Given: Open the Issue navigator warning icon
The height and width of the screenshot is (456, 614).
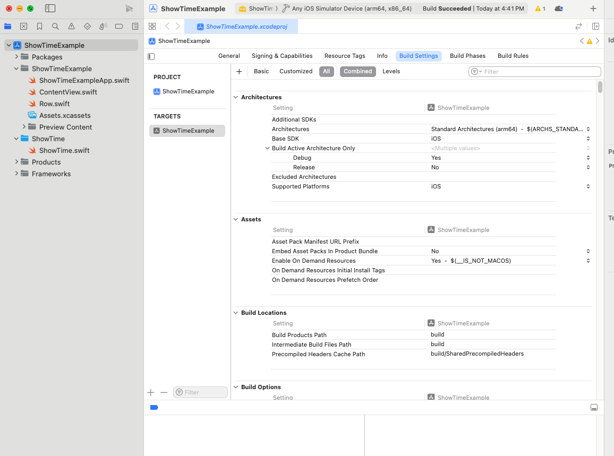Looking at the screenshot, I should (x=71, y=26).
